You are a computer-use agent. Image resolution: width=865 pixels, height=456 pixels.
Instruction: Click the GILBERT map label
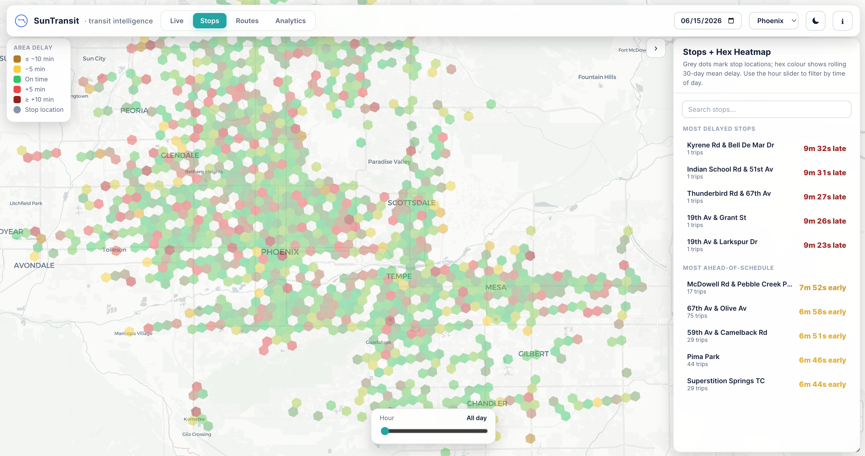(533, 354)
